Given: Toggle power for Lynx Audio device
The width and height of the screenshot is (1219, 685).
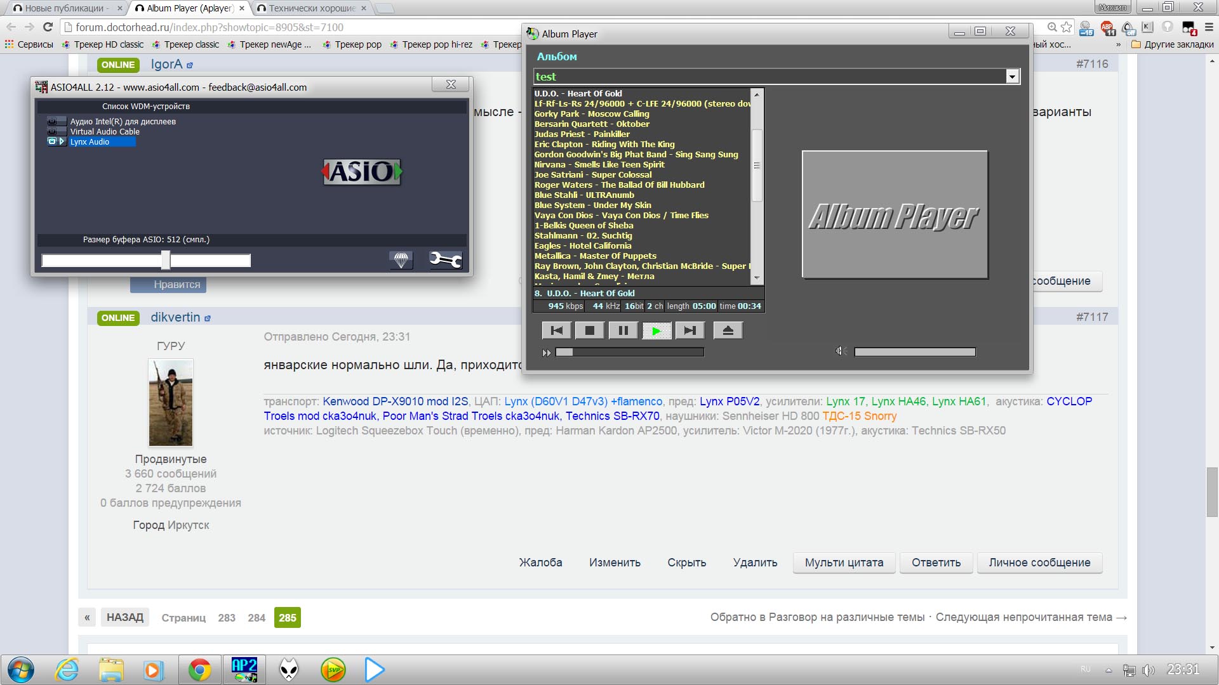Looking at the screenshot, I should pos(52,141).
